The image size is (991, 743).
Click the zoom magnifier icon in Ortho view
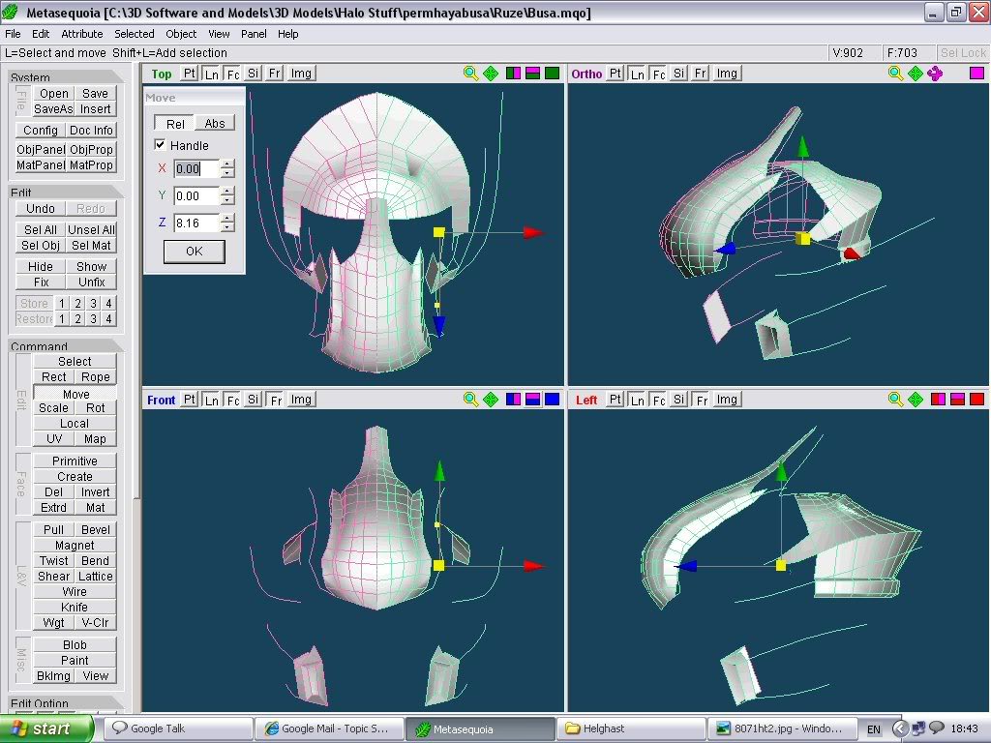tap(895, 74)
